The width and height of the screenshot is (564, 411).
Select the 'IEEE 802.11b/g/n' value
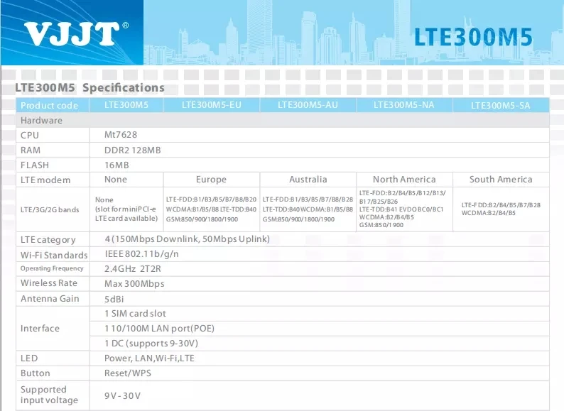[x=142, y=254]
